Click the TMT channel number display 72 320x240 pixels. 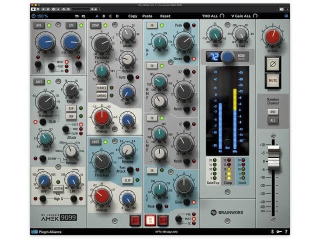point(213,56)
